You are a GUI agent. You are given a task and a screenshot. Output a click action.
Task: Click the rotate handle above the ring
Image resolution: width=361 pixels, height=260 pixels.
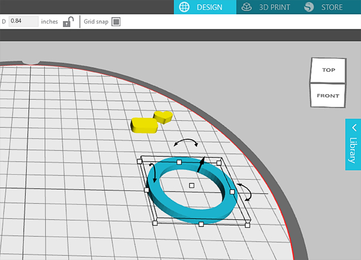(186, 142)
